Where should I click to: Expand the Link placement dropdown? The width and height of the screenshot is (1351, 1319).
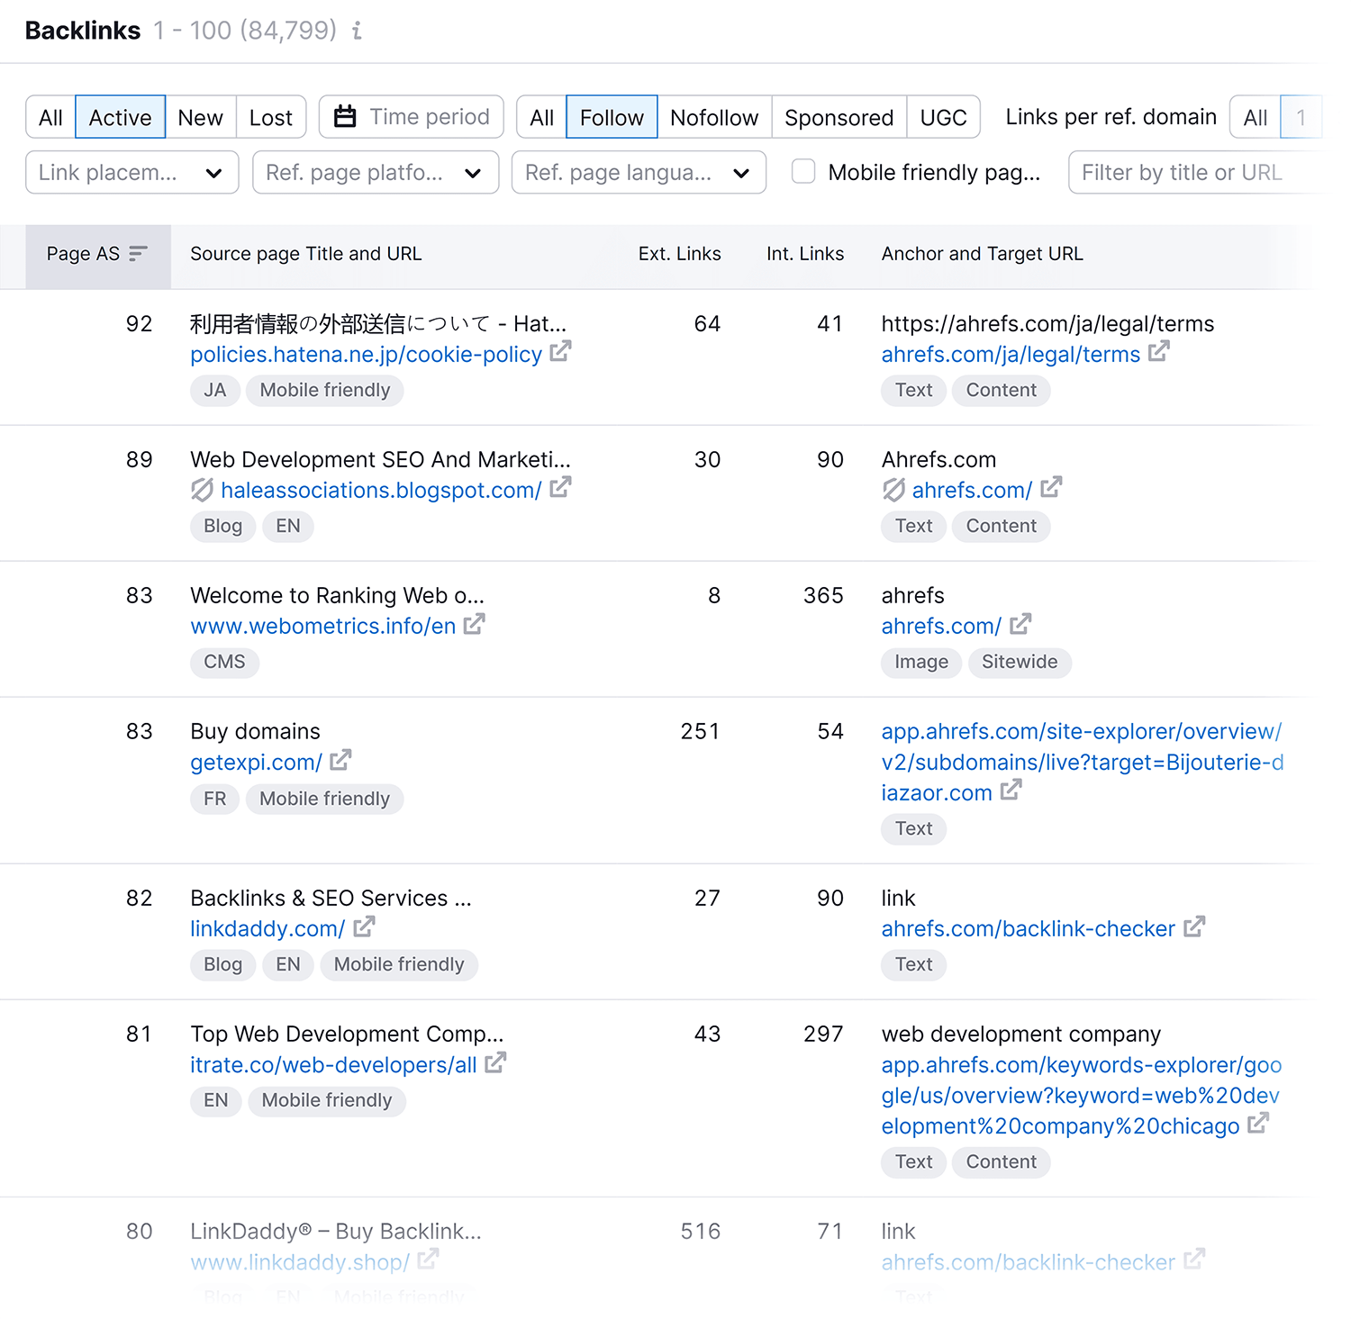point(132,172)
